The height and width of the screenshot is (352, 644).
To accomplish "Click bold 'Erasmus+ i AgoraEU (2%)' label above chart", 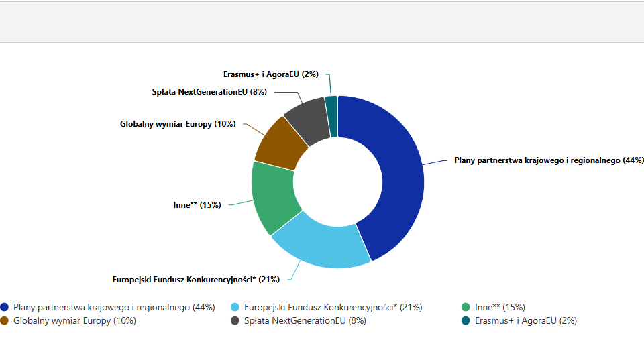I will [271, 74].
